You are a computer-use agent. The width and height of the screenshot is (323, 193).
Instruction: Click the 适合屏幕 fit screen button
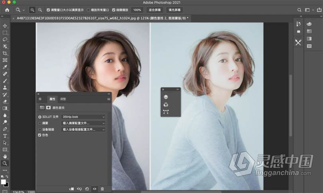[155, 10]
